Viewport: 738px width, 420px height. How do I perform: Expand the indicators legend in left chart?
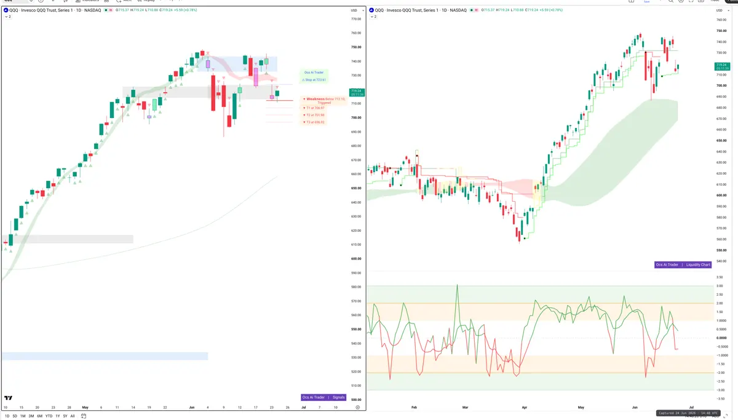[7, 17]
